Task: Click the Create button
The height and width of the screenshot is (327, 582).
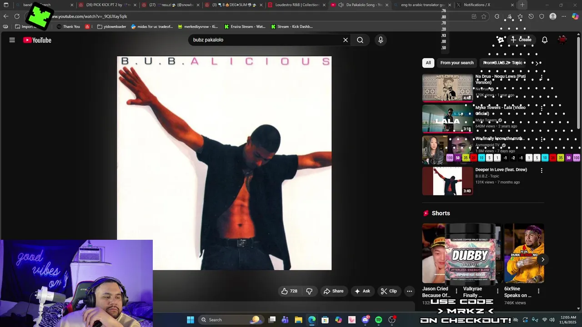Action: tap(521, 40)
